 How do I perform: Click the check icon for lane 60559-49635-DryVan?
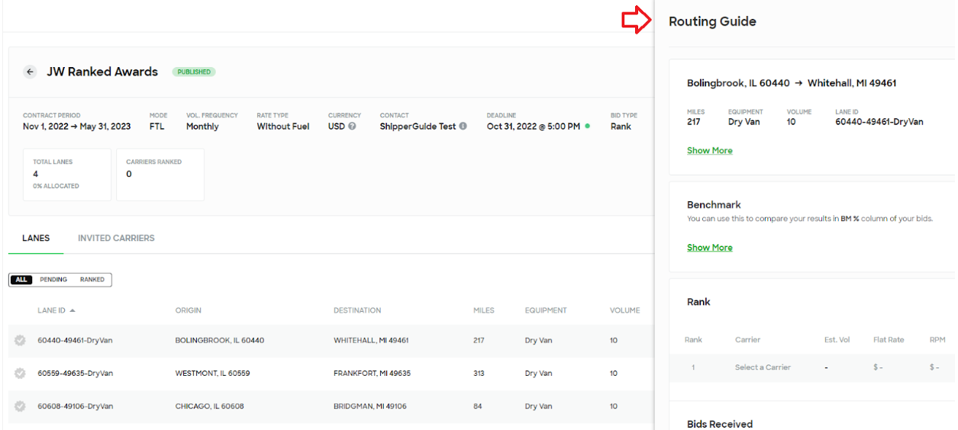tap(20, 374)
